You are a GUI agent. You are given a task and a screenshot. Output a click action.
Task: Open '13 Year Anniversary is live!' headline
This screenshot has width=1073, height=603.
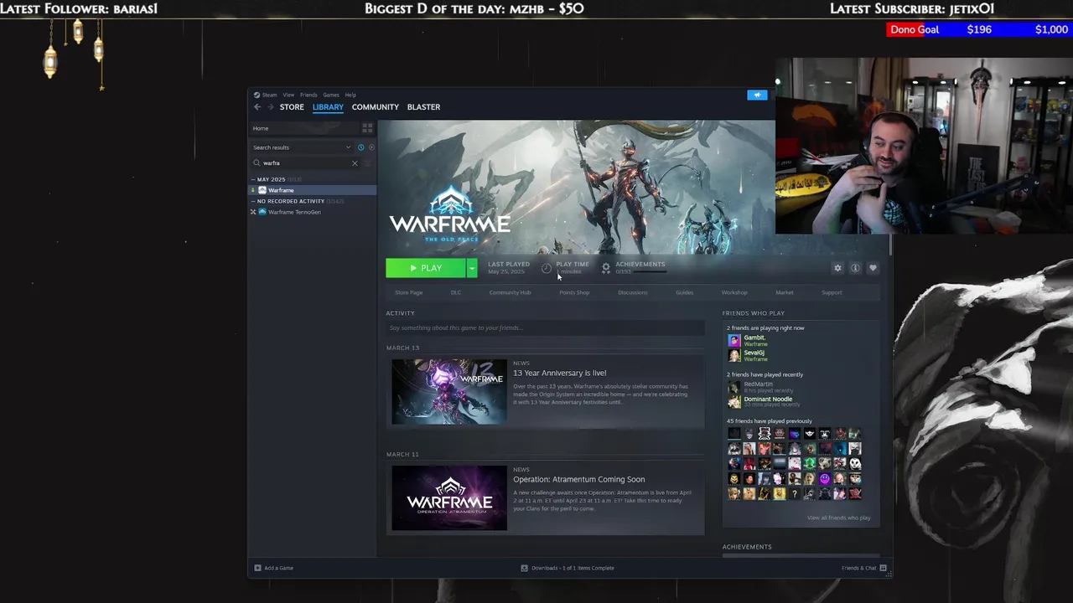click(x=560, y=373)
